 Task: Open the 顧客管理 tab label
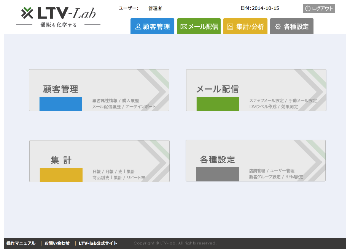[156, 27]
